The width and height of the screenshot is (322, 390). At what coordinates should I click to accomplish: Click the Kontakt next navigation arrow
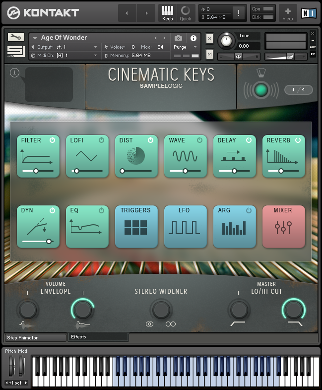pyautogui.click(x=146, y=13)
